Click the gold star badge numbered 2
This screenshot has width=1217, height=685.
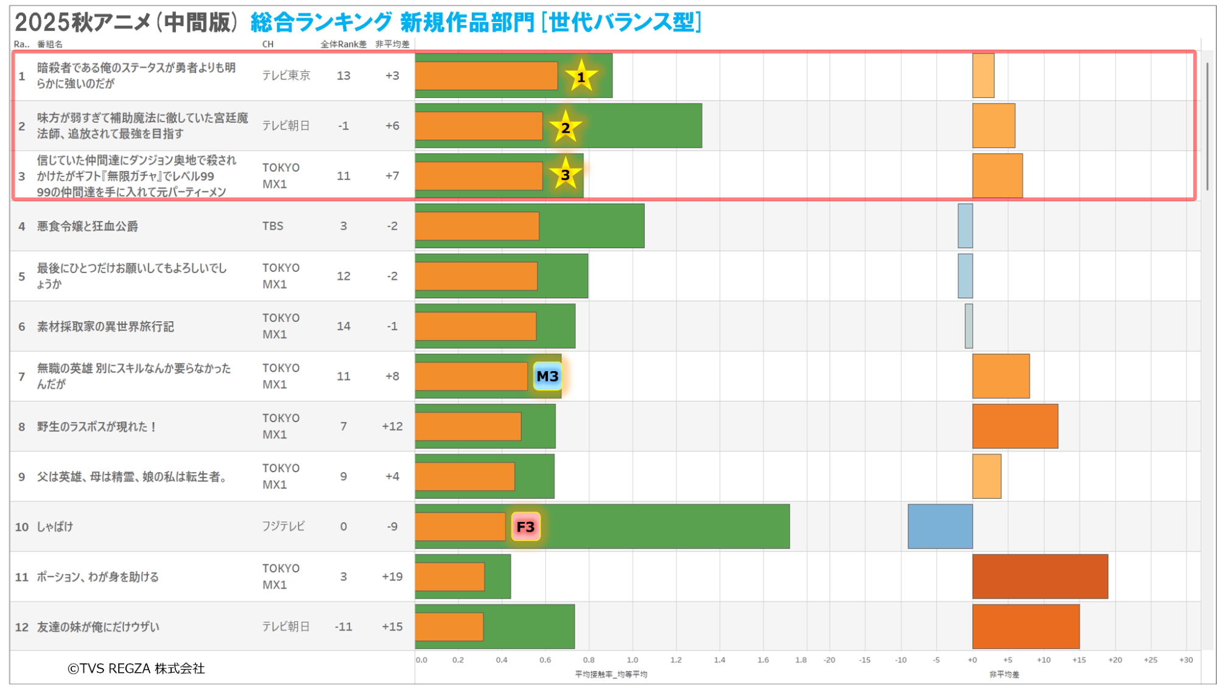pos(566,127)
